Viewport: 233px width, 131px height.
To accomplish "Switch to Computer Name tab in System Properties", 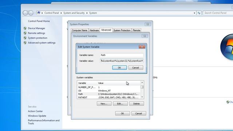I will [79, 30].
